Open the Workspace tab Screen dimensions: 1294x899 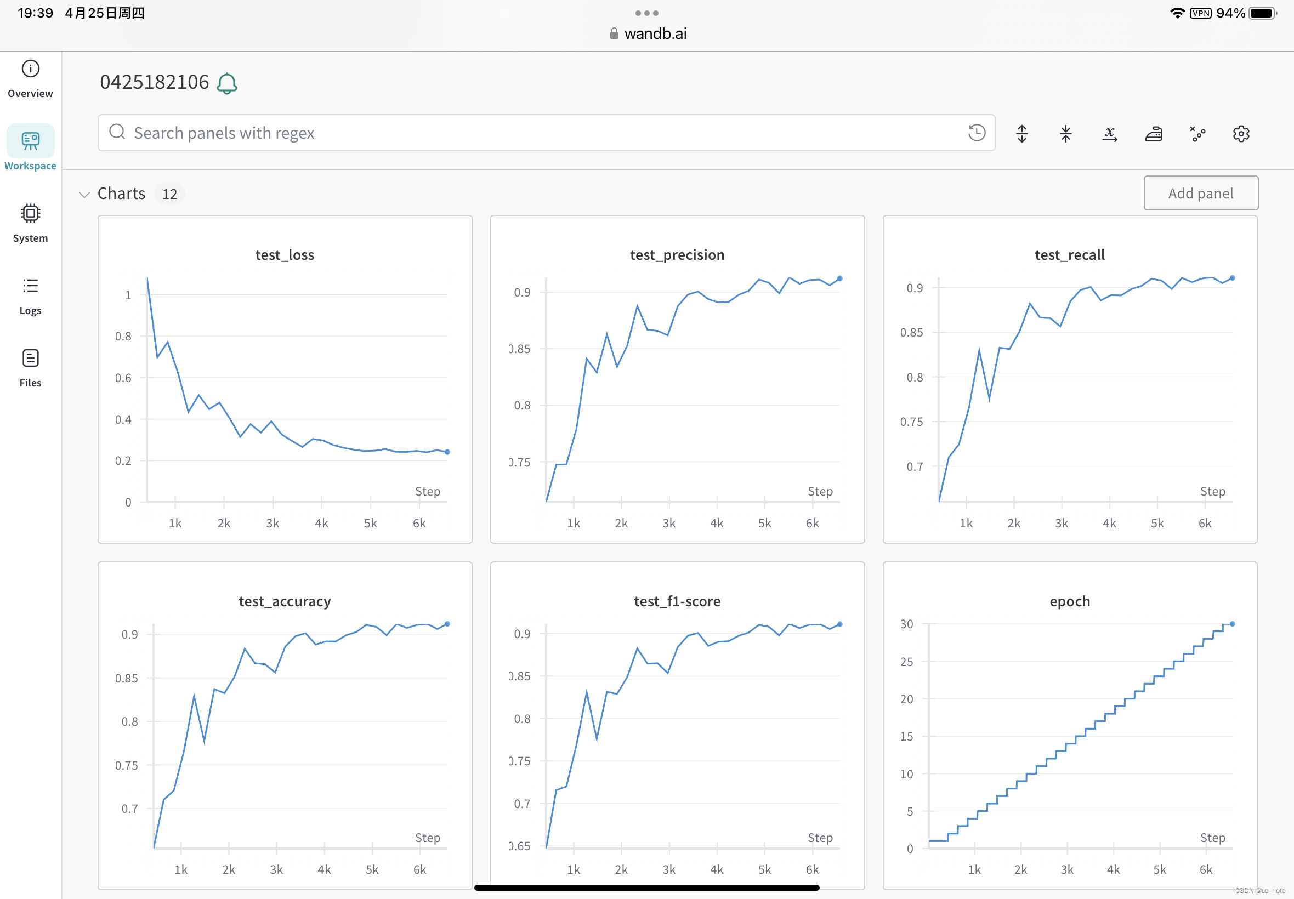[31, 146]
